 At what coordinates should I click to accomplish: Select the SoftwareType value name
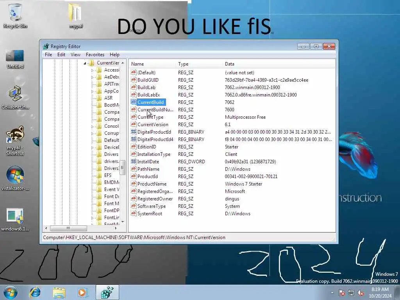tap(152, 206)
